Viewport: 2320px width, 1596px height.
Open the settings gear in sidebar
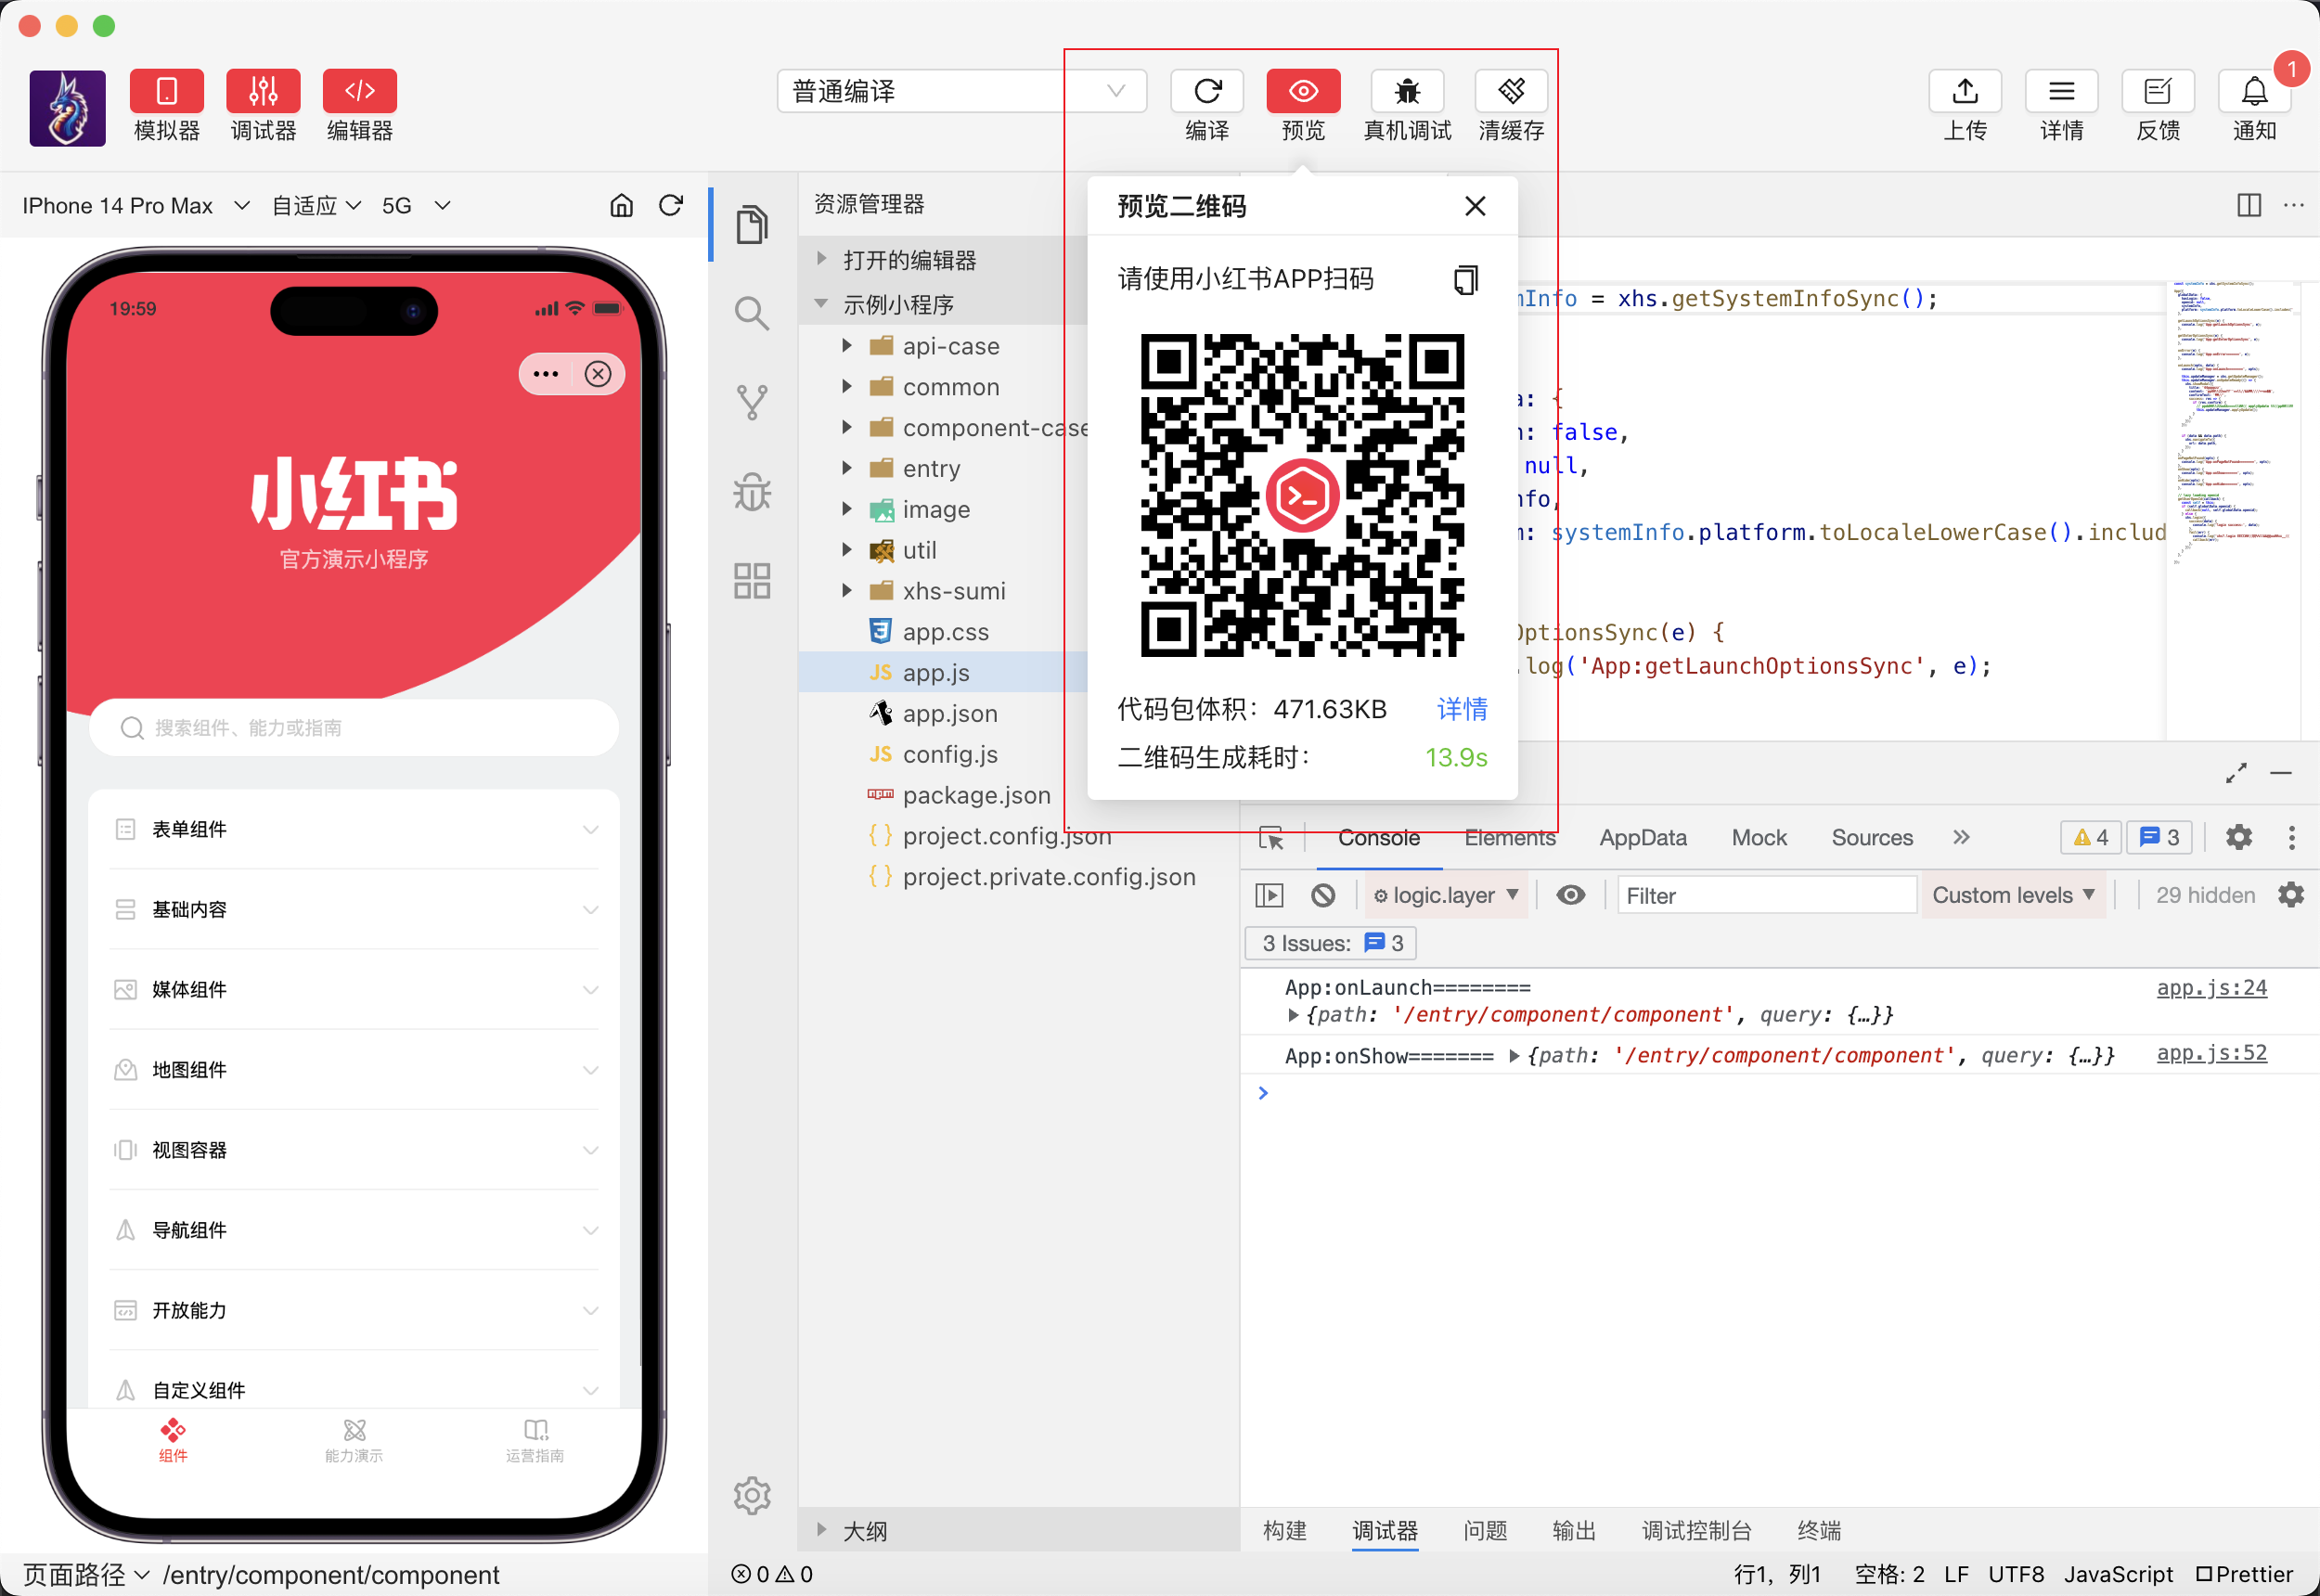click(x=752, y=1496)
